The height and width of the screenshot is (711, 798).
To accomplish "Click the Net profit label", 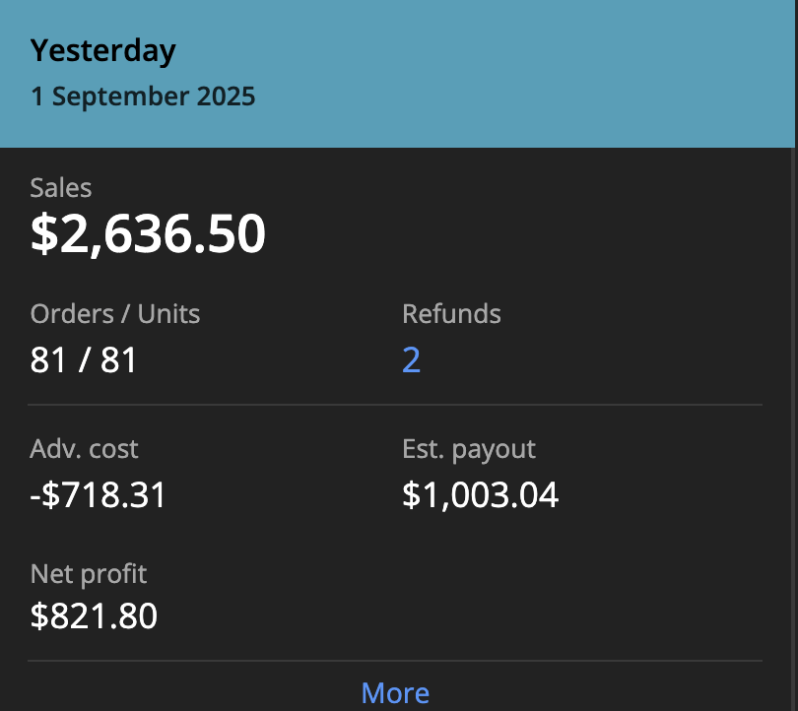I will tap(89, 573).
